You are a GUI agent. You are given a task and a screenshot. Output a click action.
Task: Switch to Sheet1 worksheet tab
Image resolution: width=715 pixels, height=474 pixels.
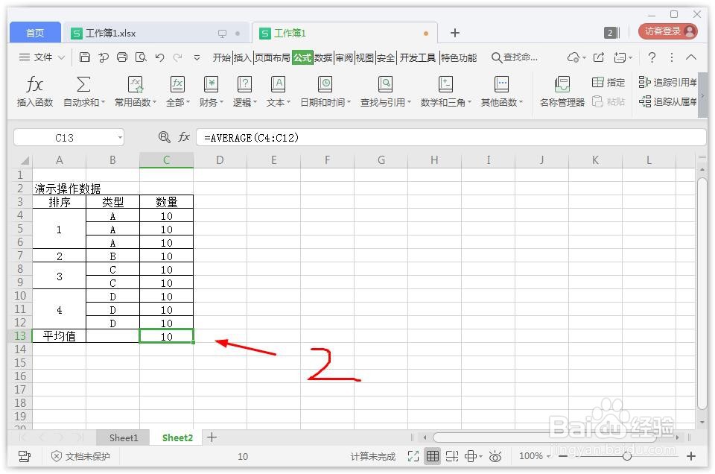124,438
